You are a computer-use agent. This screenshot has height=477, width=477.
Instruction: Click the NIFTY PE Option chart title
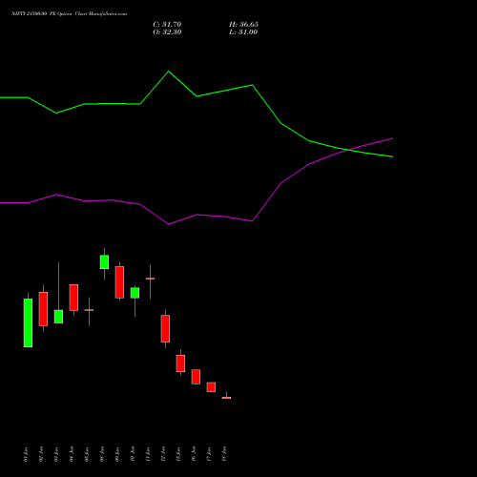69,13
